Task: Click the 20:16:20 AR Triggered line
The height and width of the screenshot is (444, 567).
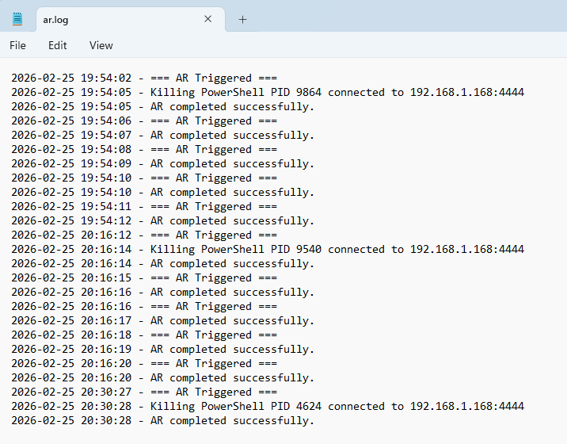Action: tap(143, 364)
